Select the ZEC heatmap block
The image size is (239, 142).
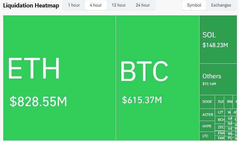[221, 127]
